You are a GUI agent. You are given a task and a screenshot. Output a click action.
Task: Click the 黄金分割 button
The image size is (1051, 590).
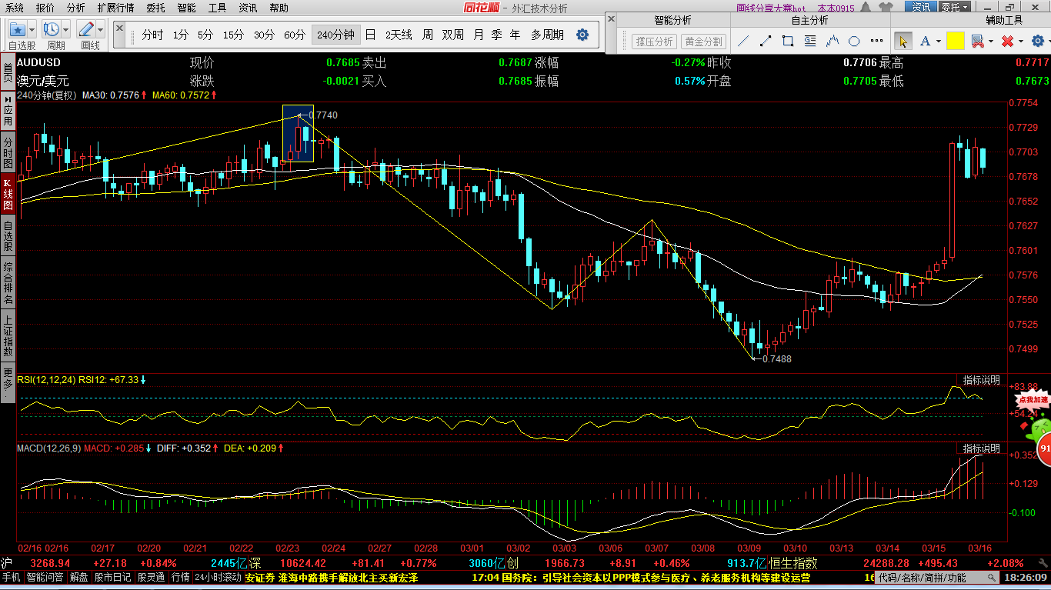tap(703, 42)
